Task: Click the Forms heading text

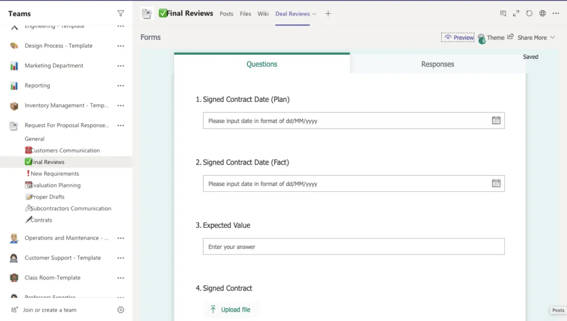Action: point(151,37)
